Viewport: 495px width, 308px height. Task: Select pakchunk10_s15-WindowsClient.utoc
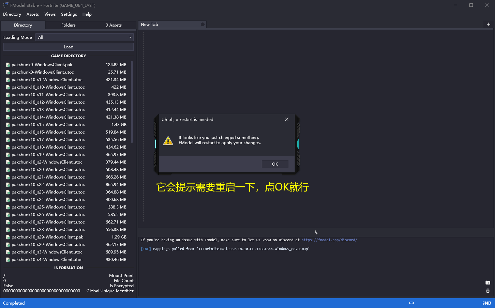66,125
